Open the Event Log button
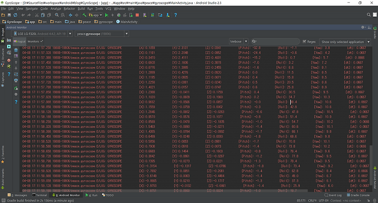 point(333,195)
